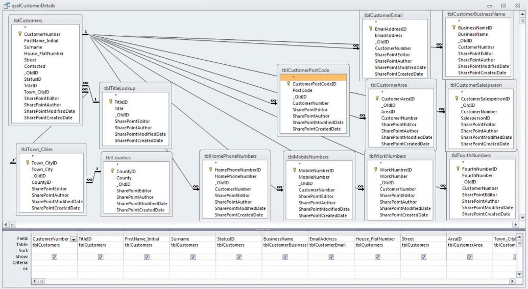This screenshot has height=289, width=528.
Task: Click the MobileNumberID key icon
Action: pos(294,170)
